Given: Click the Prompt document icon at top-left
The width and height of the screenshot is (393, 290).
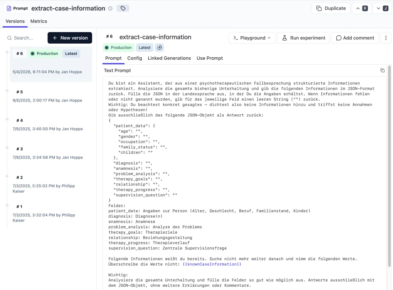Looking at the screenshot, I should (x=9, y=9).
